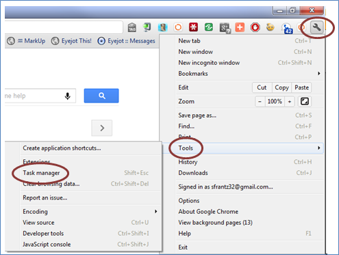Screen dimensions: 339x255
Task: Open JavaScript console from submenu
Action: click(90, 244)
